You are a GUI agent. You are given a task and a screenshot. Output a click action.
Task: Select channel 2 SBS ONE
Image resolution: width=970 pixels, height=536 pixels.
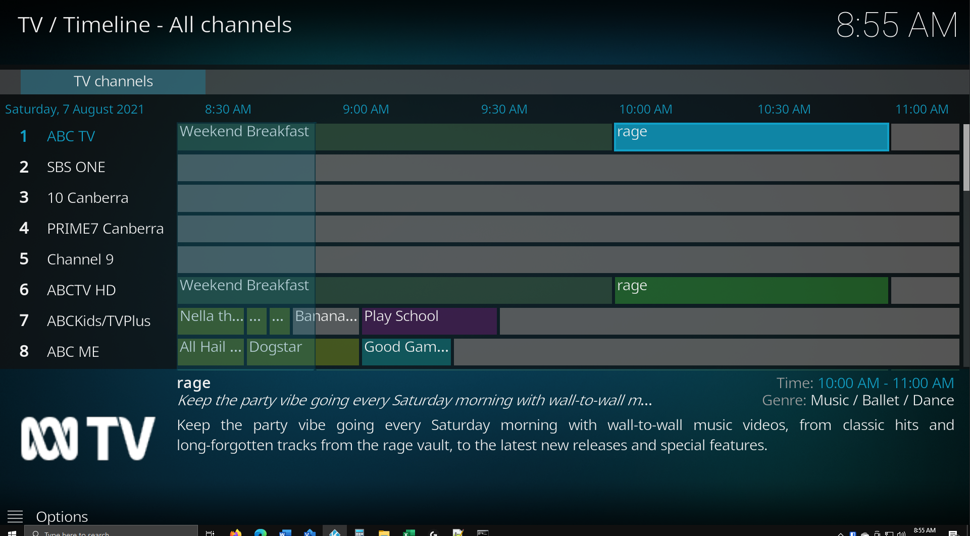click(x=88, y=167)
